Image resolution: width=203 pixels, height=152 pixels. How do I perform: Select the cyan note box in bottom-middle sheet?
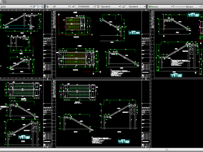[124, 141]
